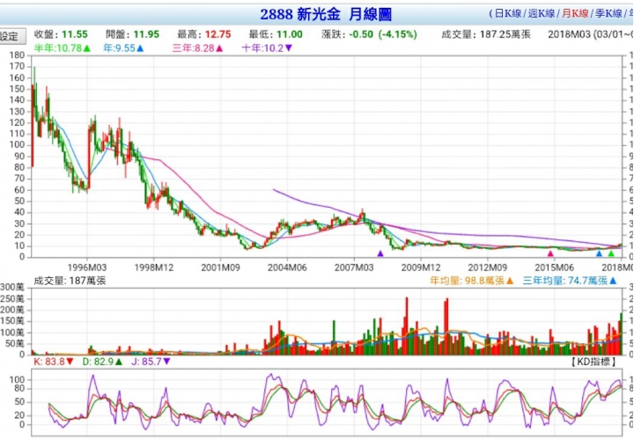Screen dimensions: 634x440
Task: Click the magenta triangle marker near 2015M06
Action: (x=550, y=253)
